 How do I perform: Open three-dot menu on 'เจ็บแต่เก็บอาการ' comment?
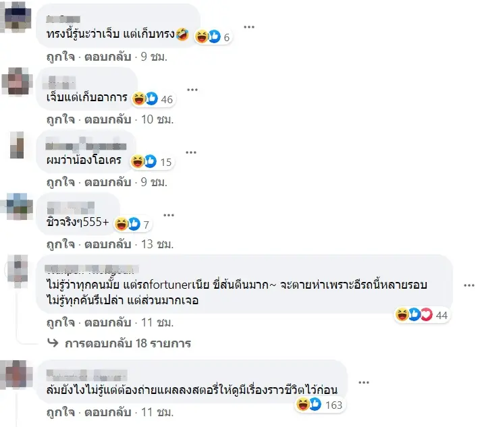(192, 90)
